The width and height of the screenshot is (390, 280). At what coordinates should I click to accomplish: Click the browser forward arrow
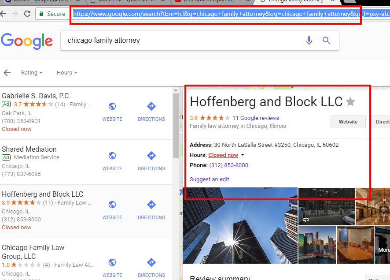pyautogui.click(x=15, y=14)
